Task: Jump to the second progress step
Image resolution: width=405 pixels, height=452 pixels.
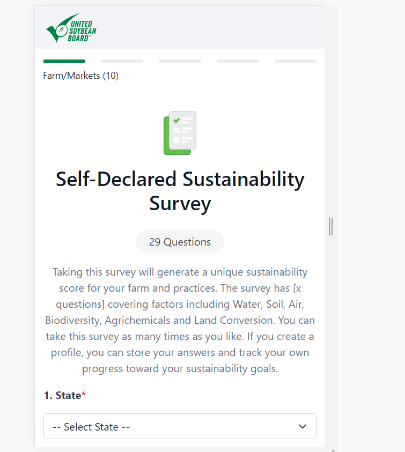Action: 122,61
